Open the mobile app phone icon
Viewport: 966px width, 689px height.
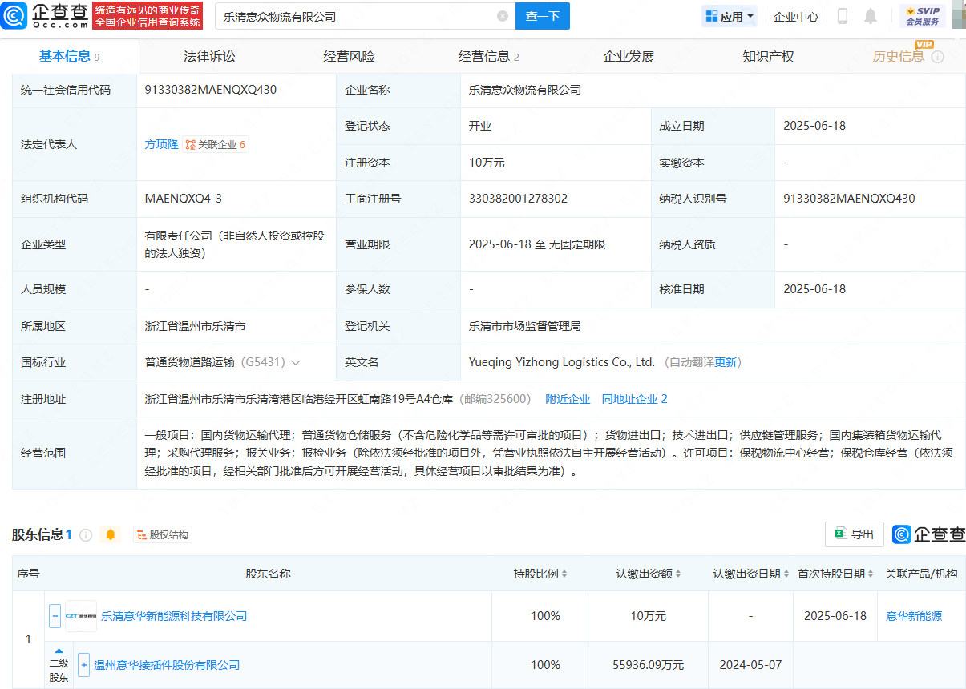[x=843, y=16]
